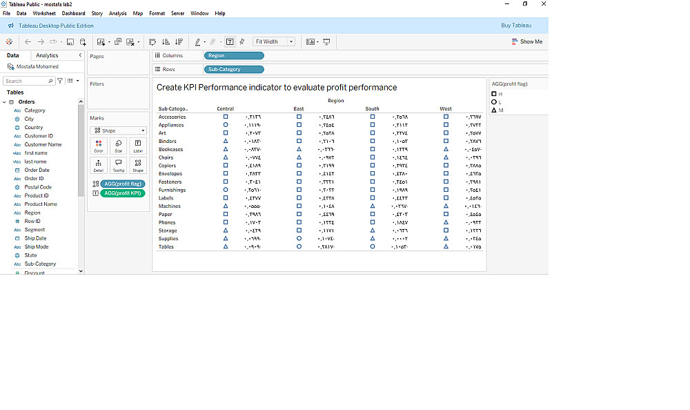Click the New Data Source icon
Screen dimensions: 690x410
(x=83, y=42)
